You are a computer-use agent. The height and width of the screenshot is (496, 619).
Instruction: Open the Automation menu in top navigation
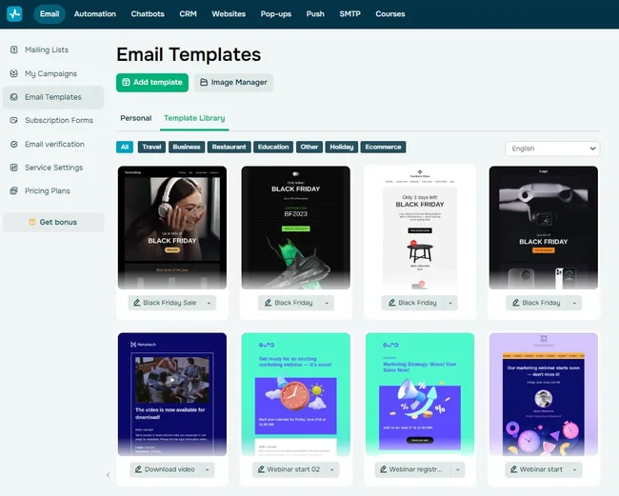[94, 14]
